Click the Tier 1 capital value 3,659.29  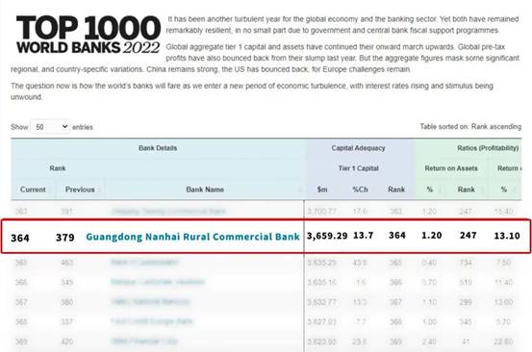[327, 236]
